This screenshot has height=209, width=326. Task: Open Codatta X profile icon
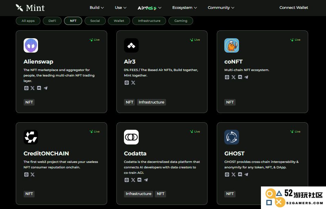(133, 180)
